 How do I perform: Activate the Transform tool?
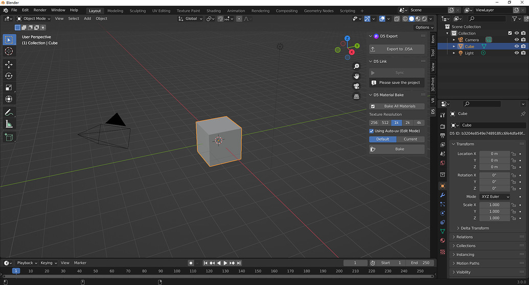point(9,99)
